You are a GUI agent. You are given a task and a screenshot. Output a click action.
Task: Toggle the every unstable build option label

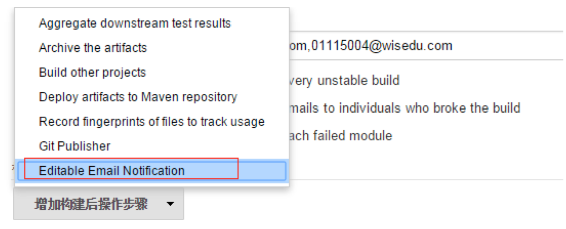344,80
